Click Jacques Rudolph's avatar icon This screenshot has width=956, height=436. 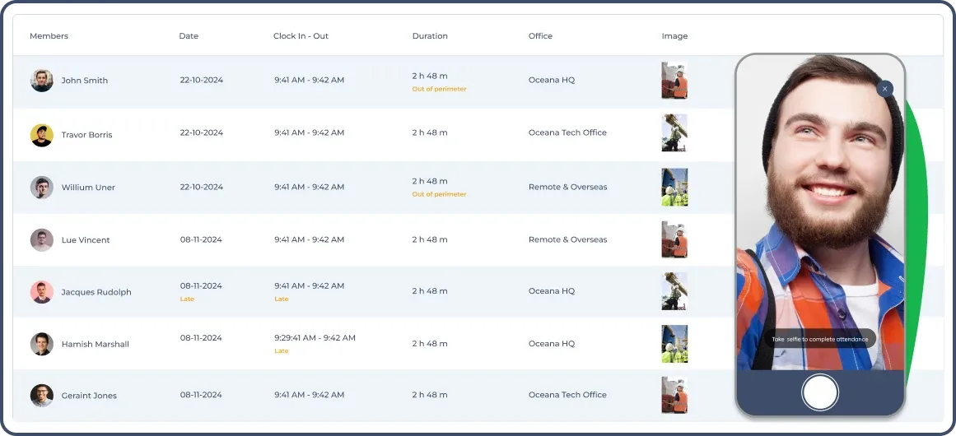[42, 292]
